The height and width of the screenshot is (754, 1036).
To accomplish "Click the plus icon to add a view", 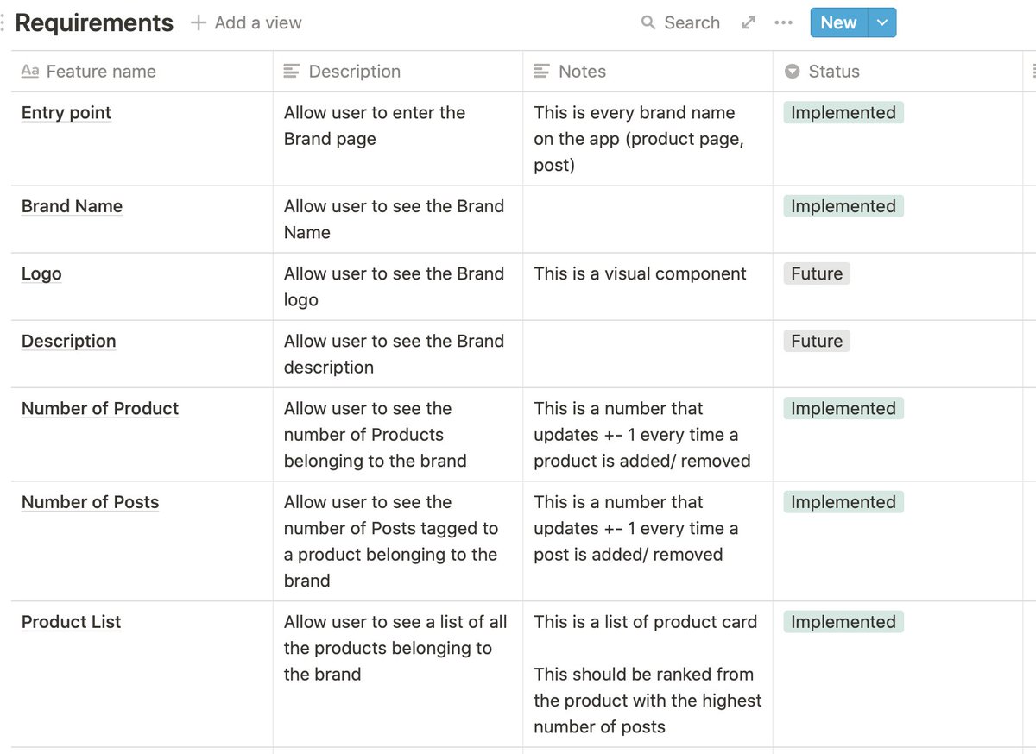I will [x=199, y=22].
